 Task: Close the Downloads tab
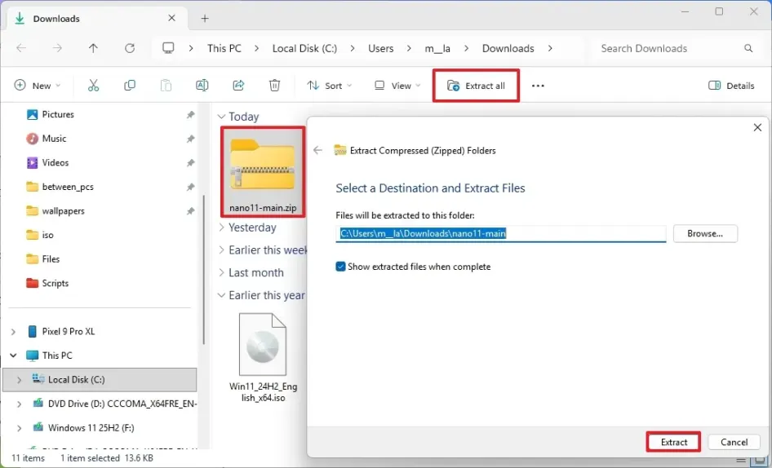pyautogui.click(x=171, y=18)
